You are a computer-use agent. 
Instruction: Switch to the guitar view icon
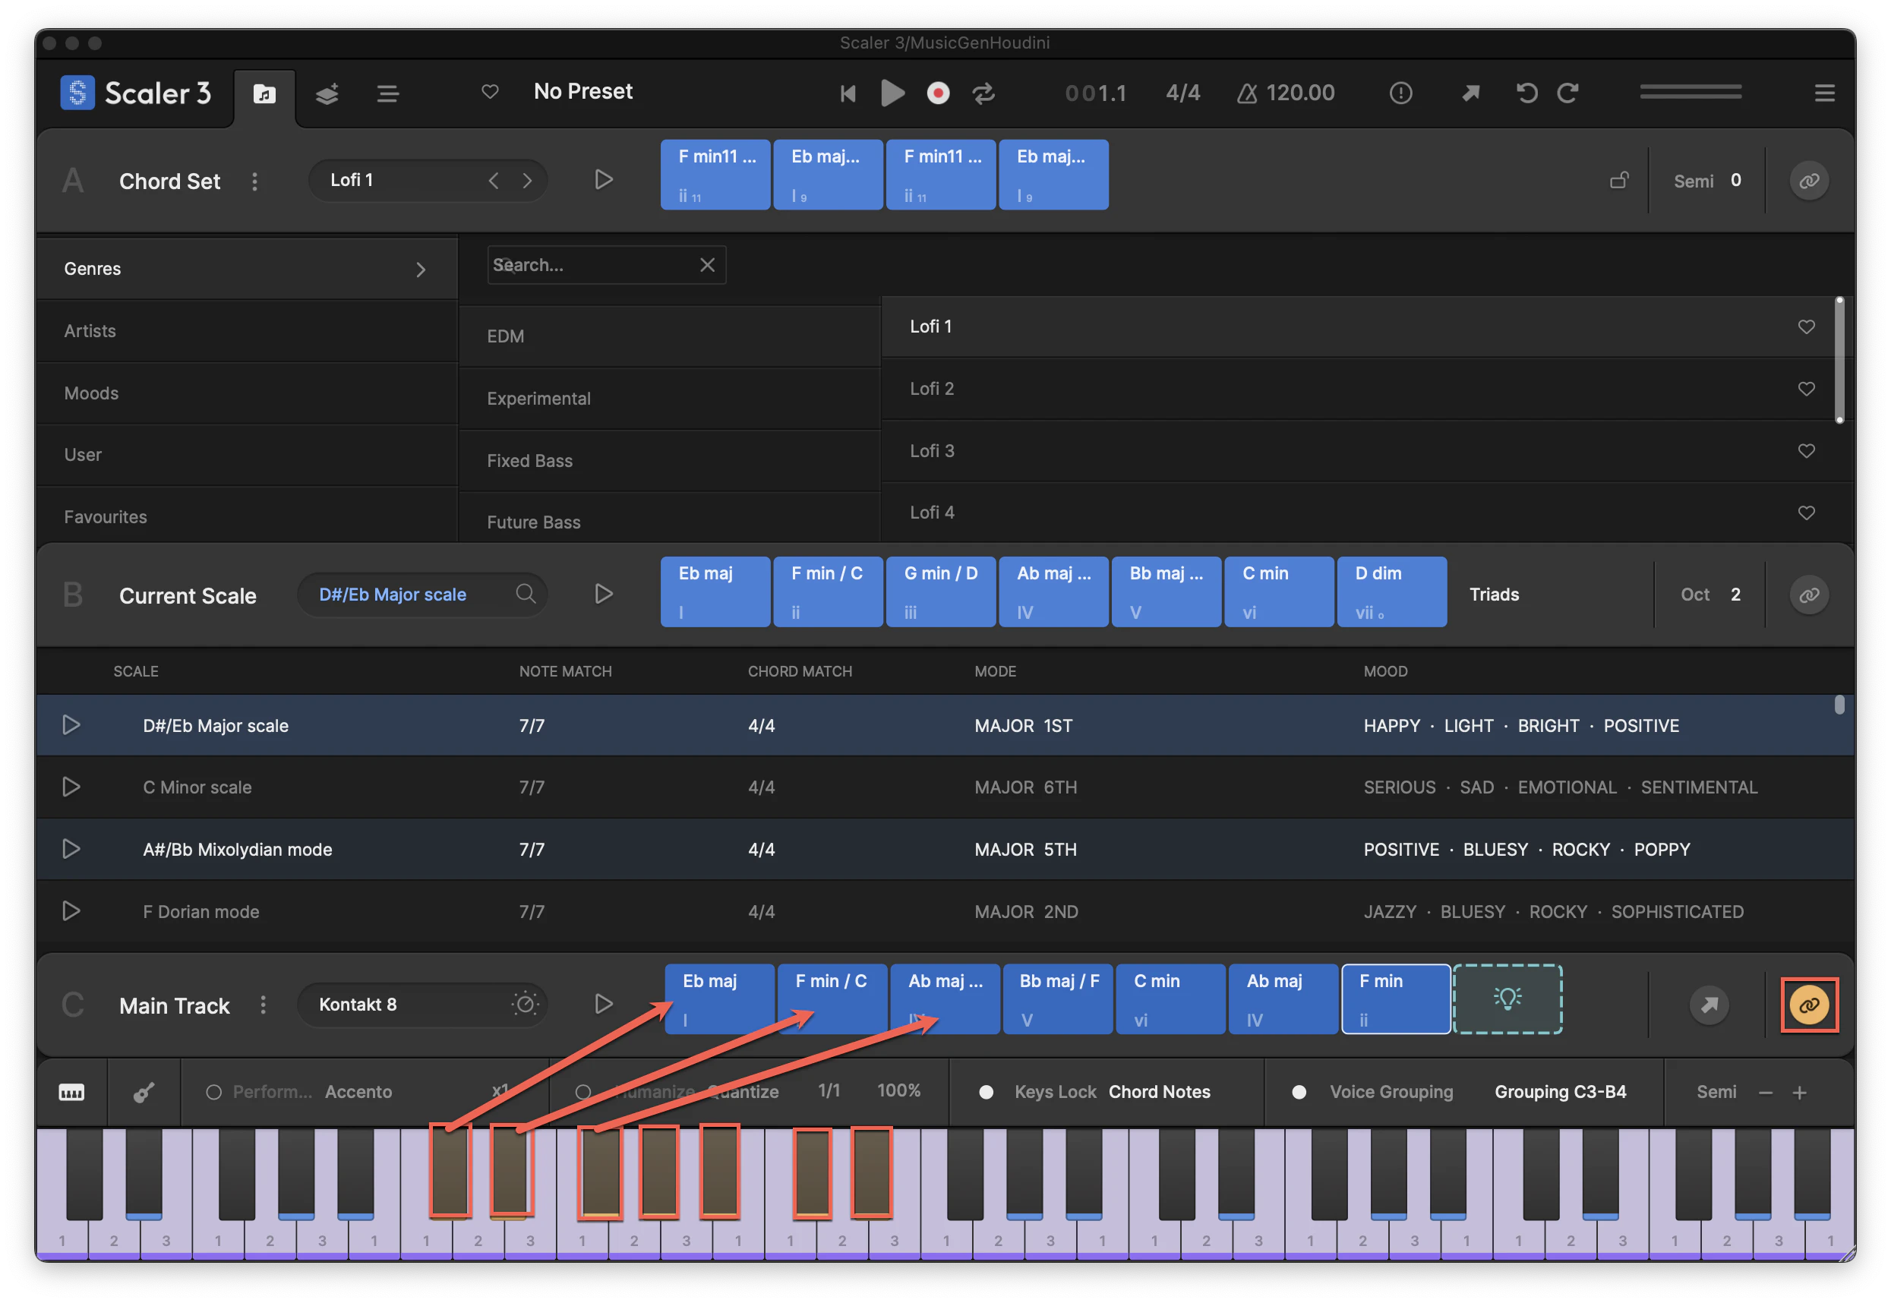[x=144, y=1093]
